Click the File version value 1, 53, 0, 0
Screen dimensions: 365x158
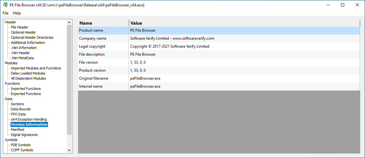click(138, 62)
